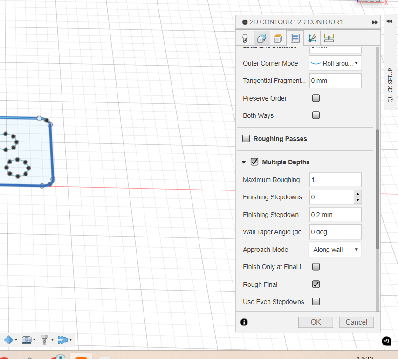
Task: Increase Finishing Stepdowns with up arrow
Action: coord(357,194)
